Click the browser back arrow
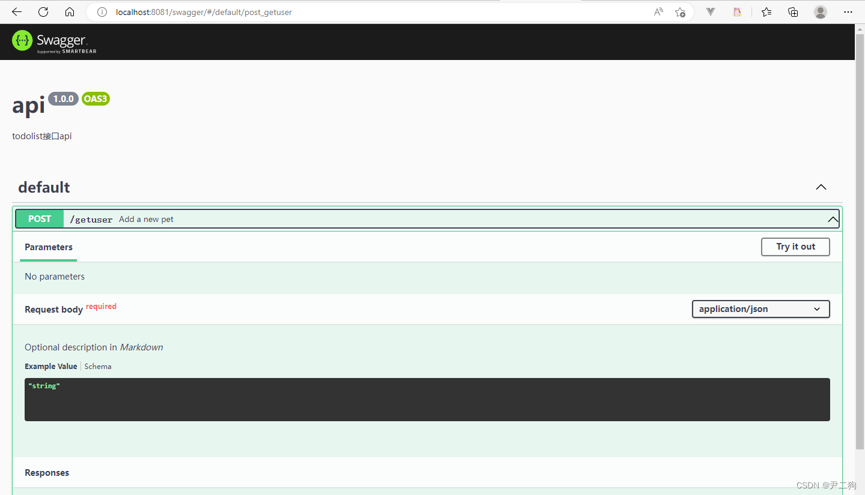The width and height of the screenshot is (865, 495). [x=16, y=11]
